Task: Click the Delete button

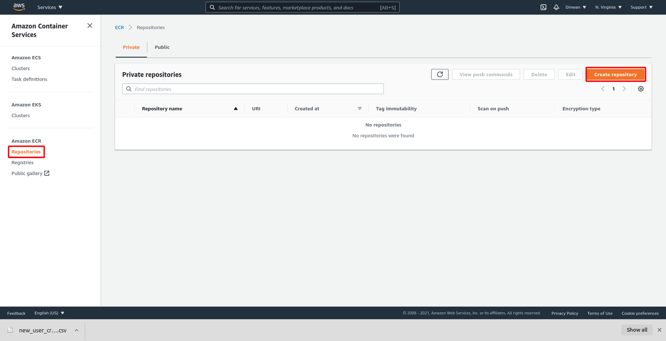Action: [539, 74]
